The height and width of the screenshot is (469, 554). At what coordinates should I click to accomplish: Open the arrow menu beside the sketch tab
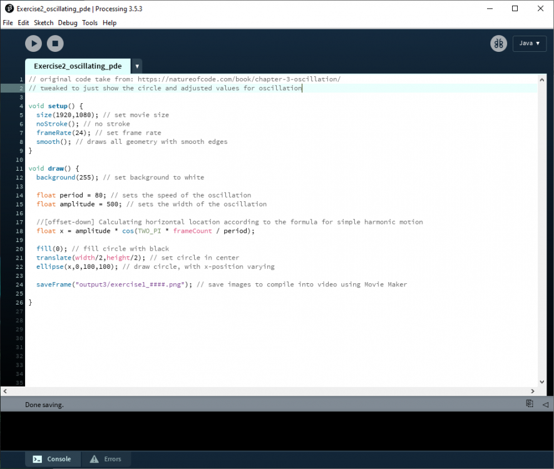[137, 66]
